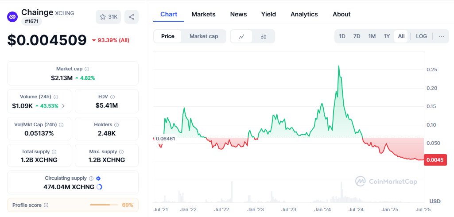Screen dimensions: 454x217
Task: Click info icon beside Total supply
Action: [x=54, y=151]
